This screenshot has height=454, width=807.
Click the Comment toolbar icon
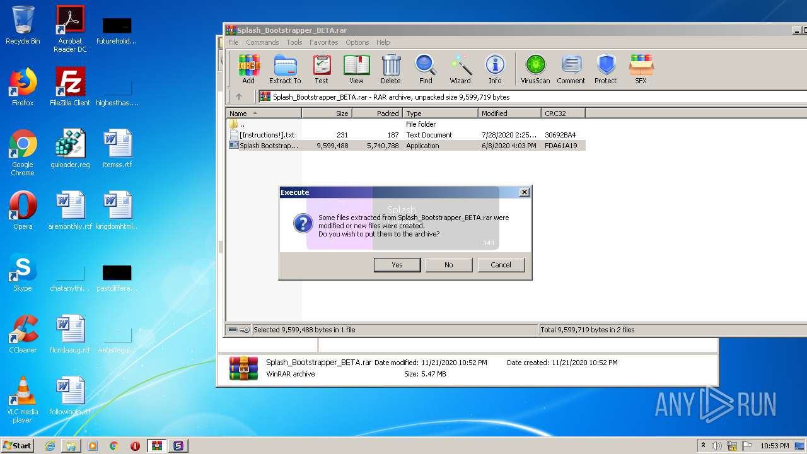pos(571,69)
